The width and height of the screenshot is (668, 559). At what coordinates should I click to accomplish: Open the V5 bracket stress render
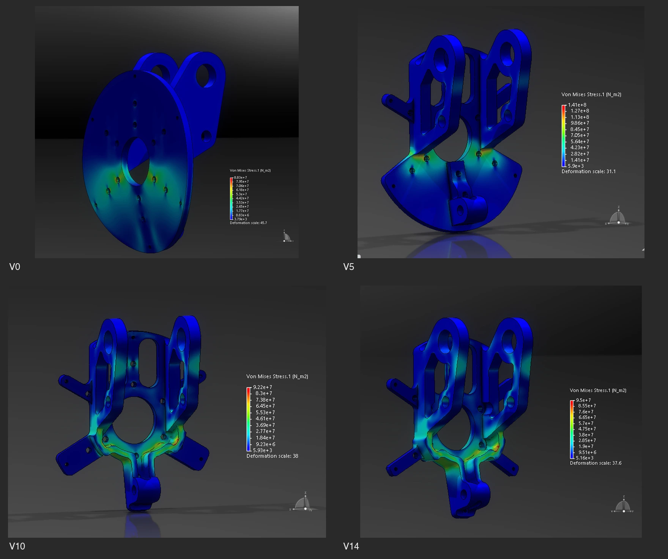coord(501,132)
